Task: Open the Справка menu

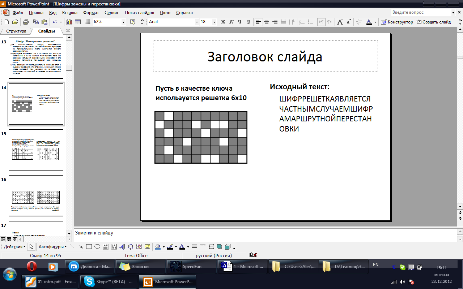Action: 184,12
